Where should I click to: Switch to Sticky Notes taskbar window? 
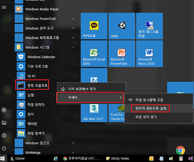tap(117, 159)
